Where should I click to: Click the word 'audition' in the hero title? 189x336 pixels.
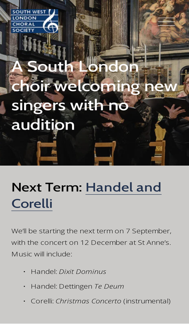43,125
